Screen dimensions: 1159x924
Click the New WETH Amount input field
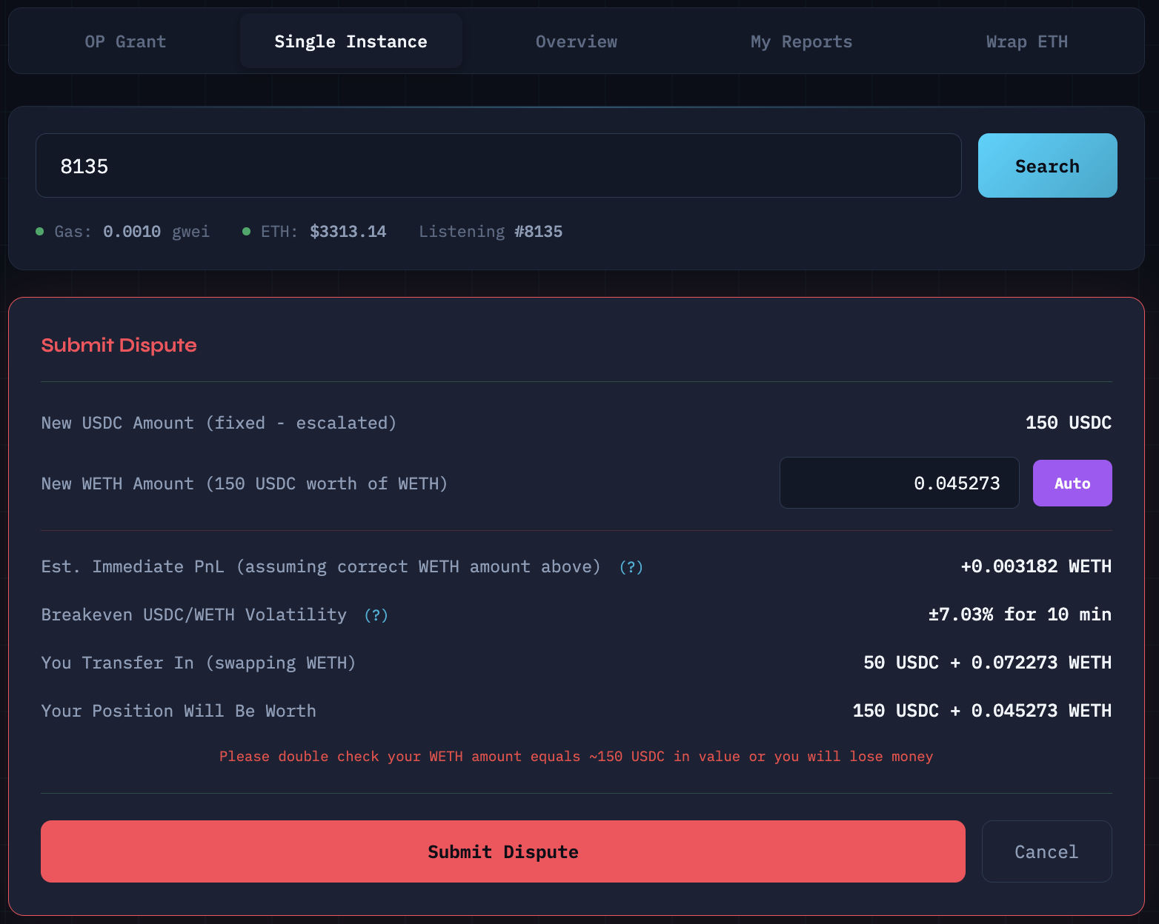click(x=898, y=483)
